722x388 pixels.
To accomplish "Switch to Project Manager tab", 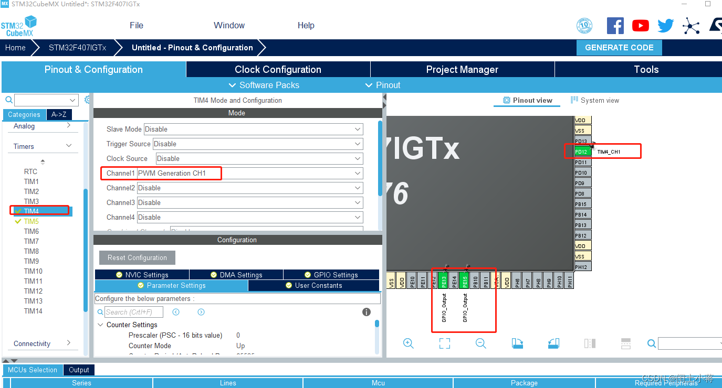I will pyautogui.click(x=462, y=69).
